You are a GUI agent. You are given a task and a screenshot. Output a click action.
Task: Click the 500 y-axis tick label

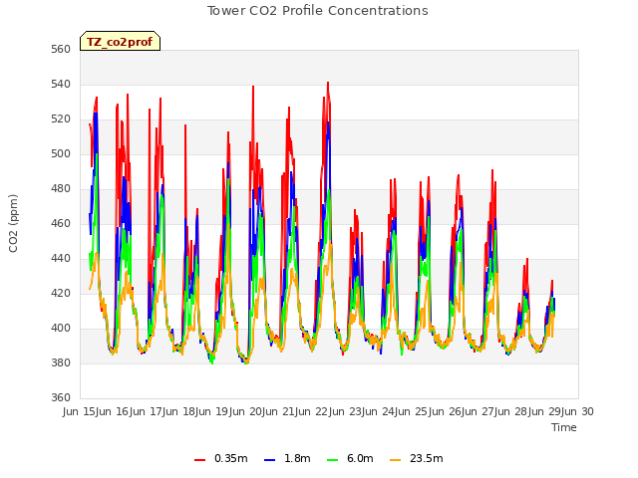tap(61, 154)
